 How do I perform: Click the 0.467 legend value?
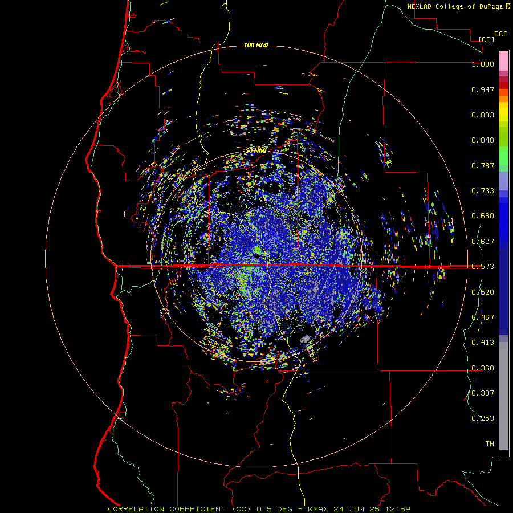click(483, 317)
